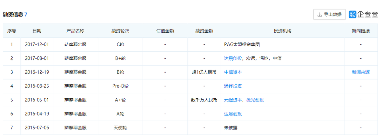Open the 新闻来源 news link
Viewport: 381px width, 138px height.
pyautogui.click(x=361, y=72)
